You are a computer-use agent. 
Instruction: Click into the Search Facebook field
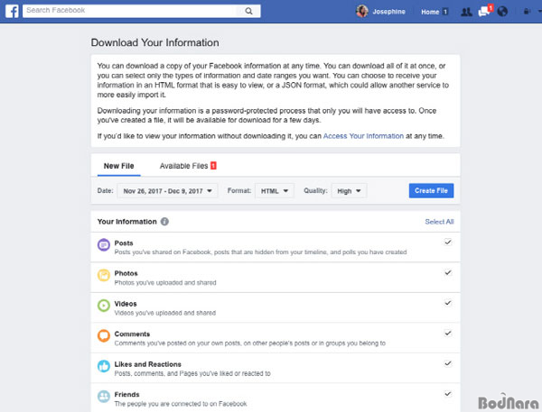(130, 11)
